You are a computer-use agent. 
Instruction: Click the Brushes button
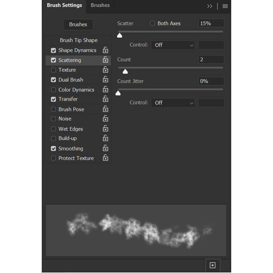[78, 24]
